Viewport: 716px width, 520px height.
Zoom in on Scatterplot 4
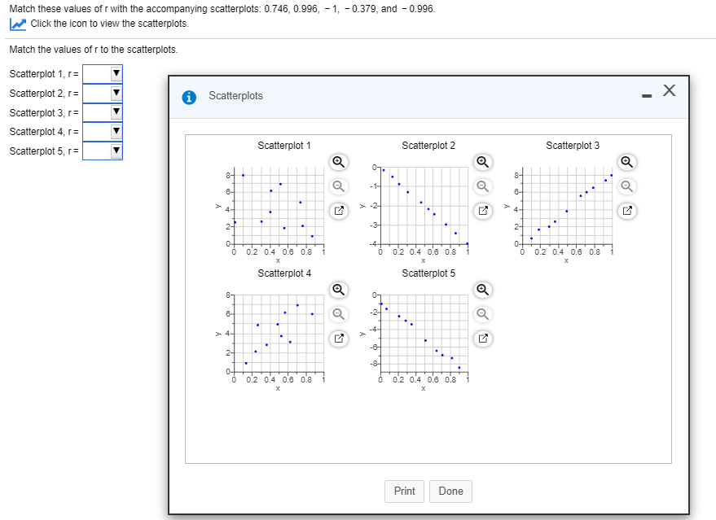[338, 290]
